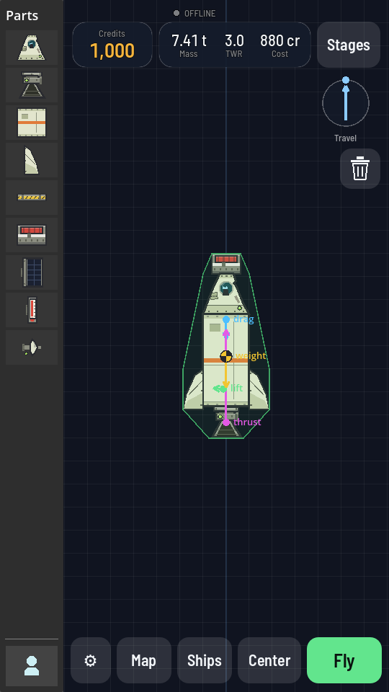Click the OFFLINE status indicator
The image size is (389, 692).
(195, 13)
